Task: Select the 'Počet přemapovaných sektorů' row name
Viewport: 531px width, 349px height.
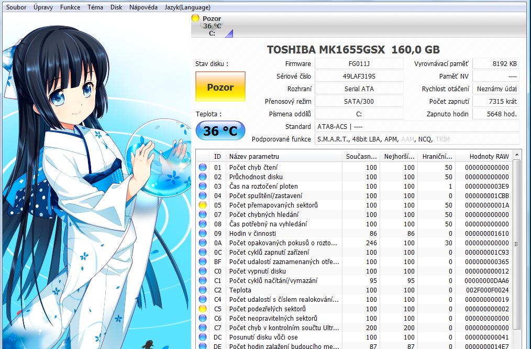Action: coord(273,205)
